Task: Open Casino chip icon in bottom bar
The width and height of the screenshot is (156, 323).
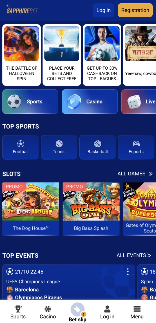Action: click(48, 309)
